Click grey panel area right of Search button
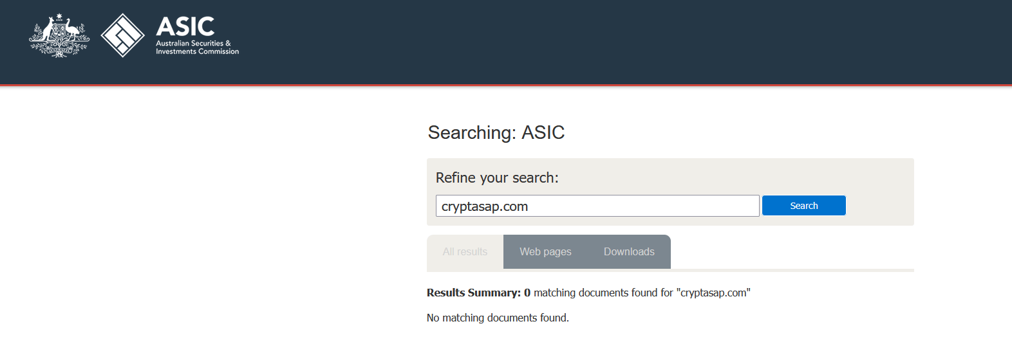1012x344 pixels. 879,206
